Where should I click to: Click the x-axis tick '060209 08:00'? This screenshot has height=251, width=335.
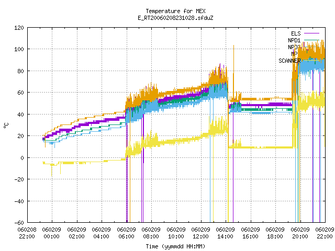click(151, 233)
